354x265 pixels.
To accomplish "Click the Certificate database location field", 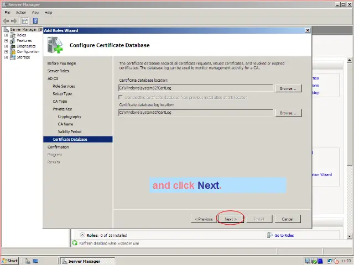I will 196,88.
